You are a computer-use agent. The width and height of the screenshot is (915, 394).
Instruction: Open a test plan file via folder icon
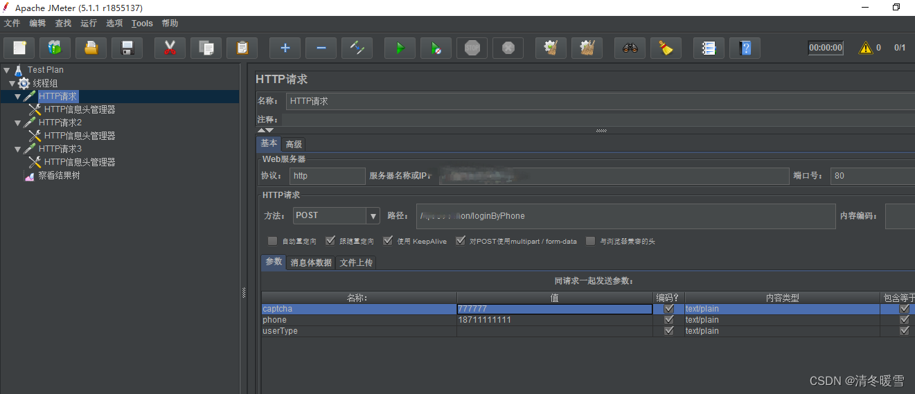click(x=91, y=48)
